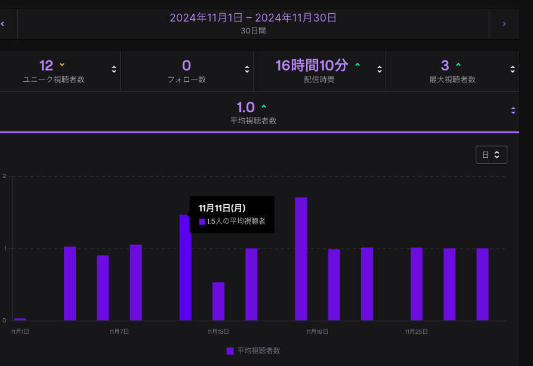Screen dimensions: 533x366
Task: Open the 日 granularity dropdown
Action: pyautogui.click(x=491, y=155)
